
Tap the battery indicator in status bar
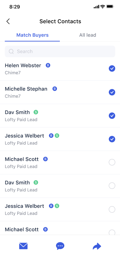(110, 7)
